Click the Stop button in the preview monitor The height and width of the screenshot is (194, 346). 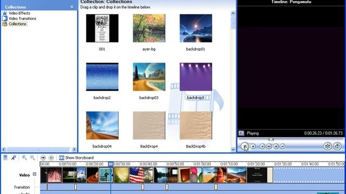tap(253, 146)
